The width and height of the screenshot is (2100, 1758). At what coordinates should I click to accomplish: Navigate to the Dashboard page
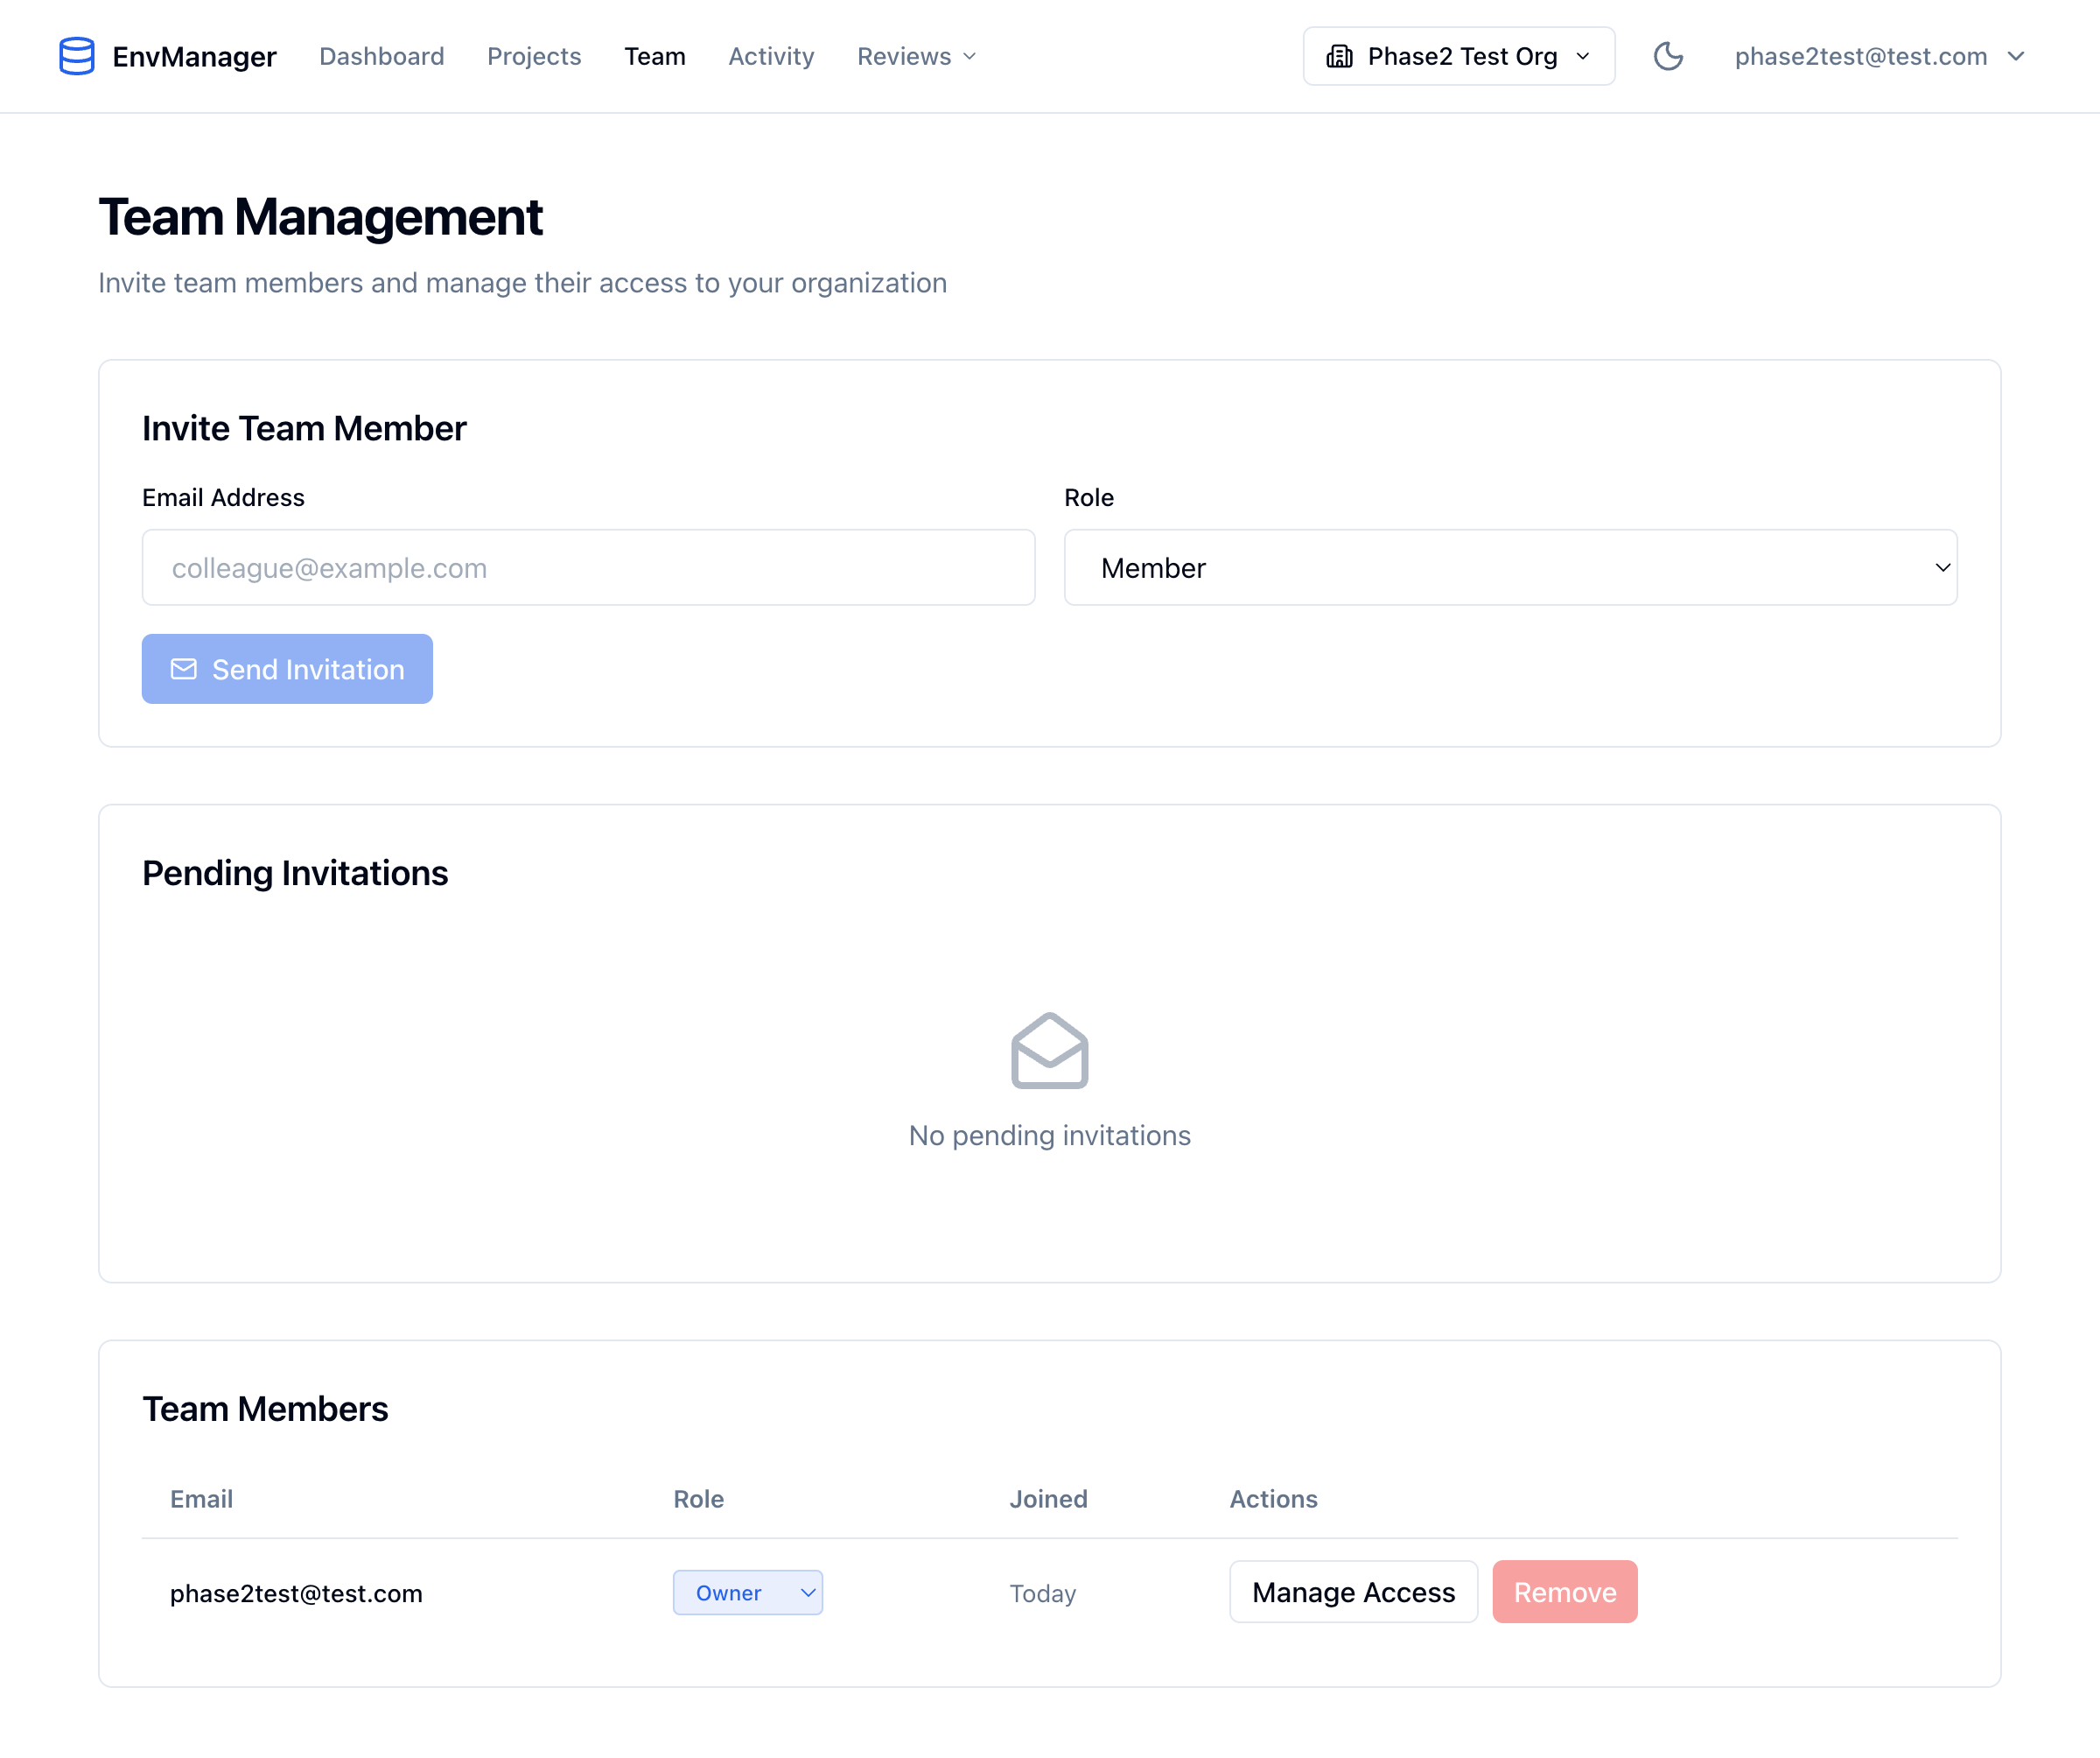(381, 56)
